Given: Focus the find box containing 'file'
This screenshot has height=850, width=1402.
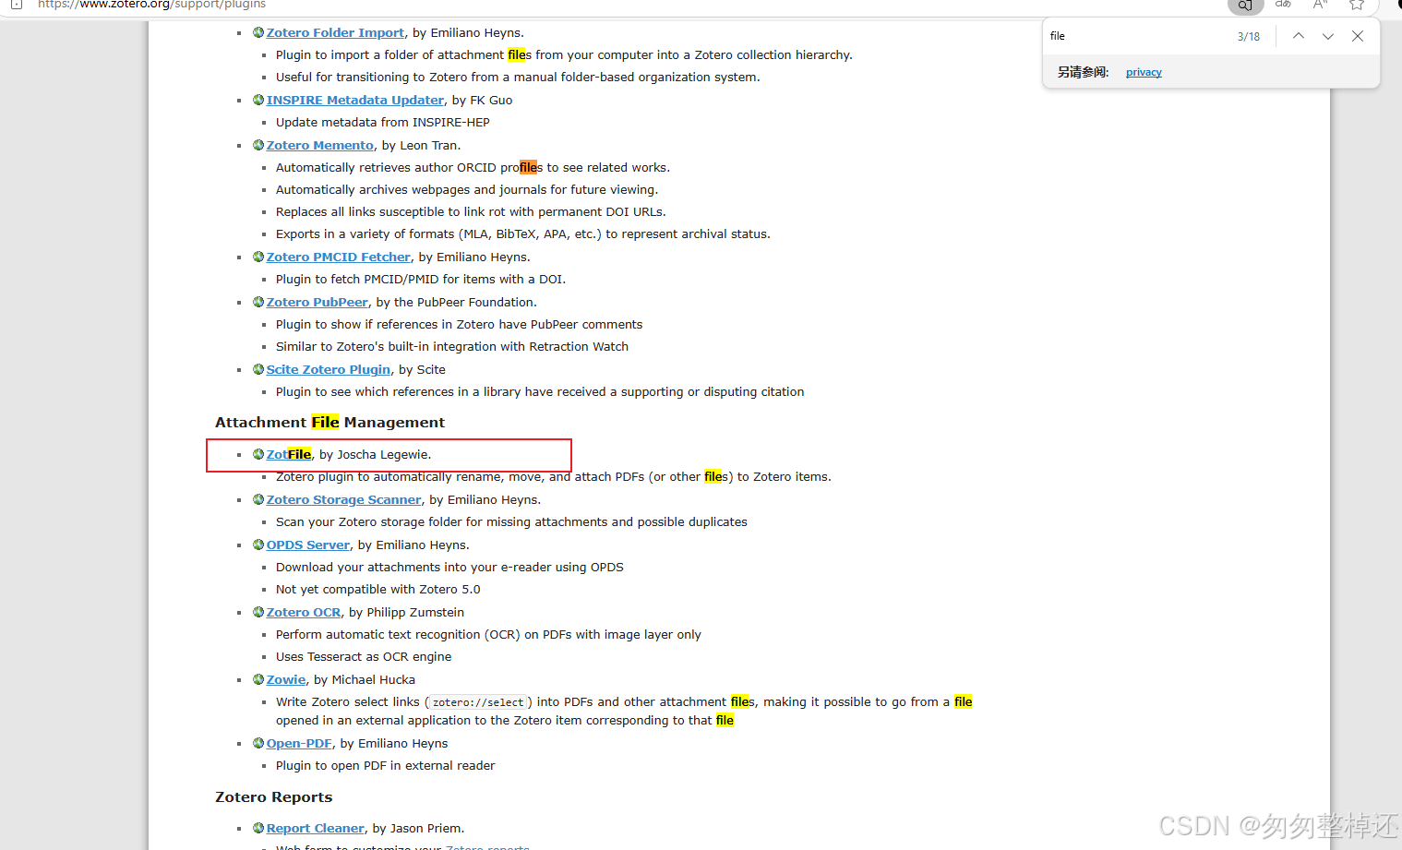Looking at the screenshot, I should (1137, 36).
